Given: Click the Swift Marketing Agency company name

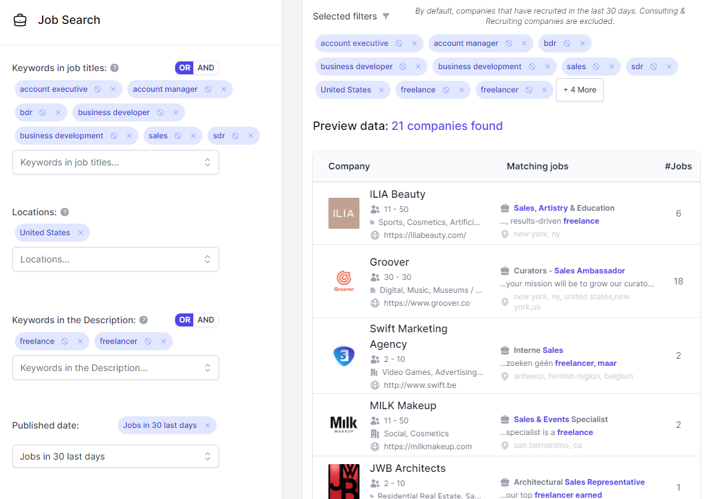Looking at the screenshot, I should pos(409,336).
